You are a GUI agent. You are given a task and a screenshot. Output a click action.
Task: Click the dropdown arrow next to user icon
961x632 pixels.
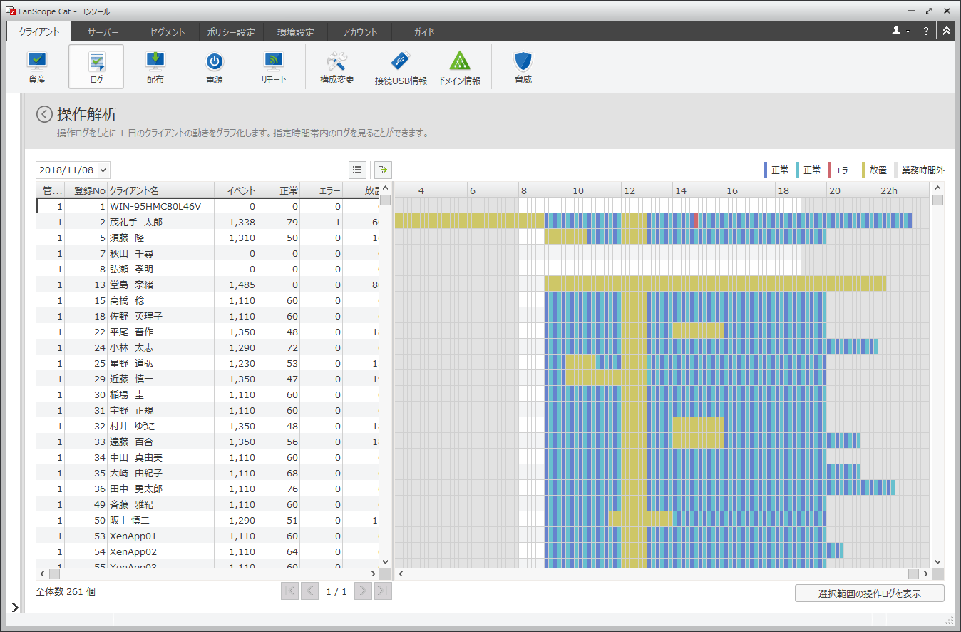(908, 31)
